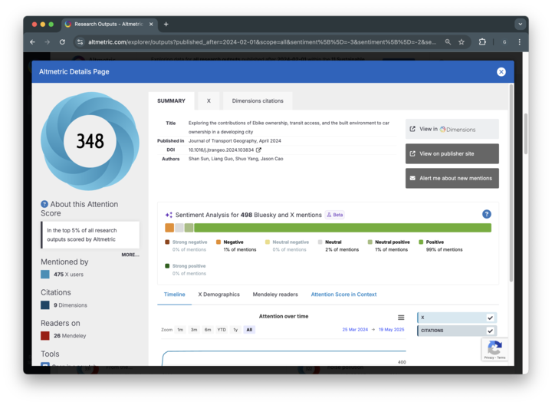Bookmark this page with star icon

click(x=461, y=42)
